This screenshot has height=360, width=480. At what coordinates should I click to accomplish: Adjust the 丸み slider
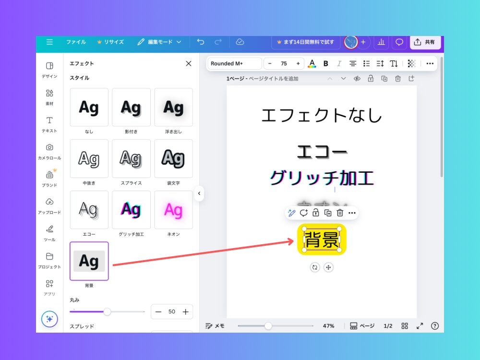coord(107,312)
